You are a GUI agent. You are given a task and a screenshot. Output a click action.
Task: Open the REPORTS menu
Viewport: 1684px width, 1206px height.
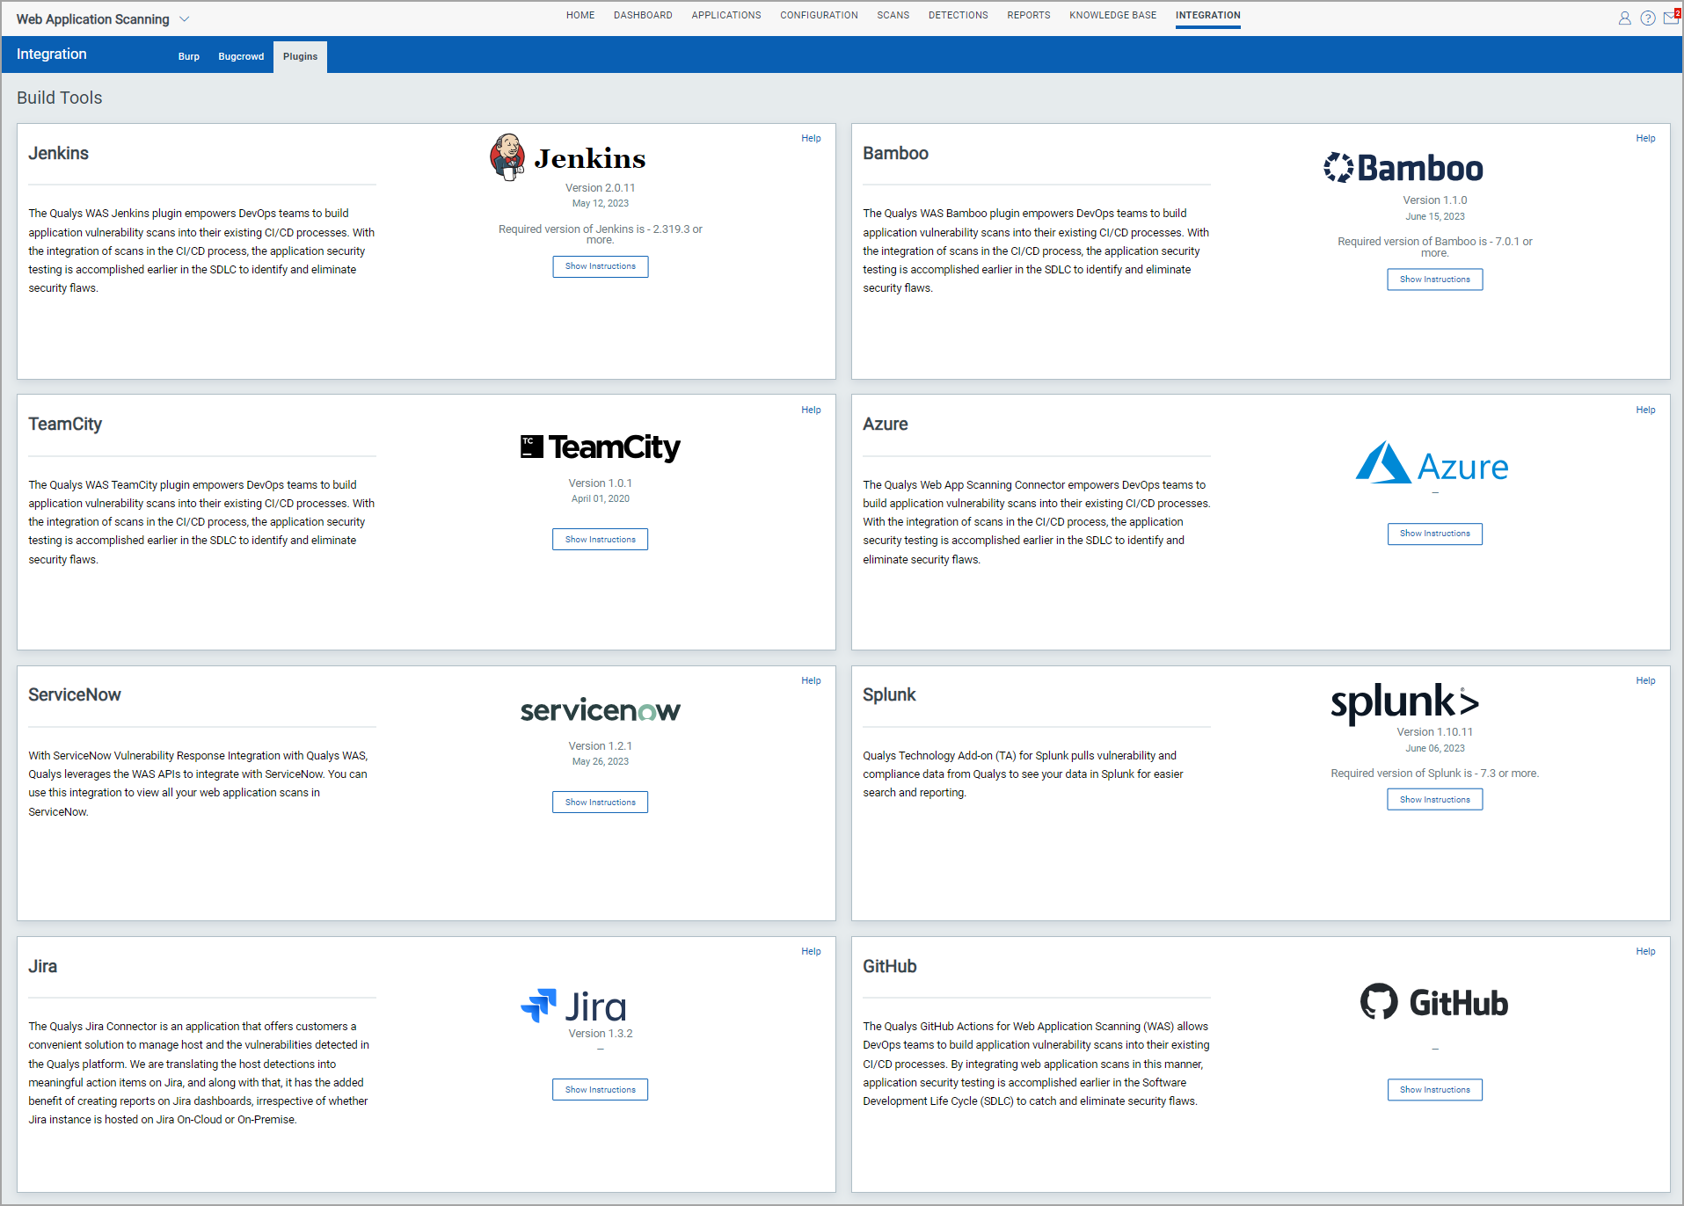coord(1029,16)
